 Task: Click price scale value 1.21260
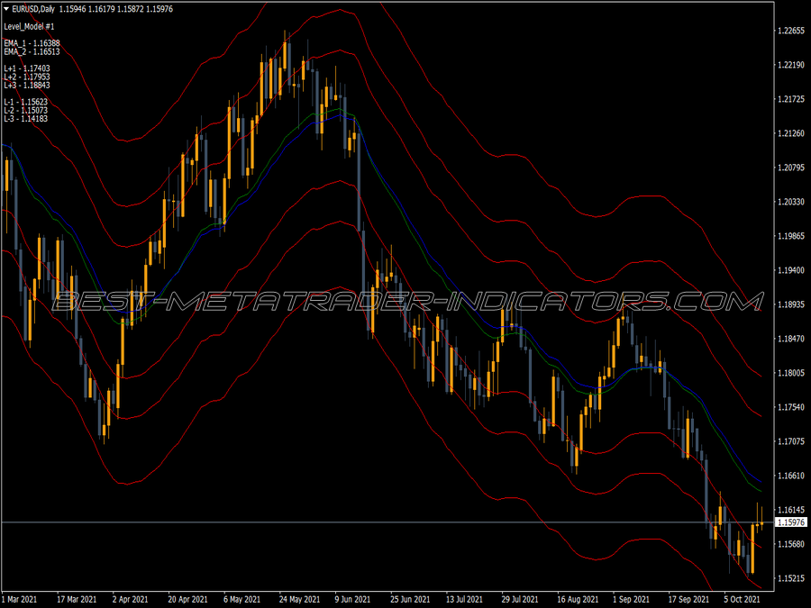tap(791, 133)
